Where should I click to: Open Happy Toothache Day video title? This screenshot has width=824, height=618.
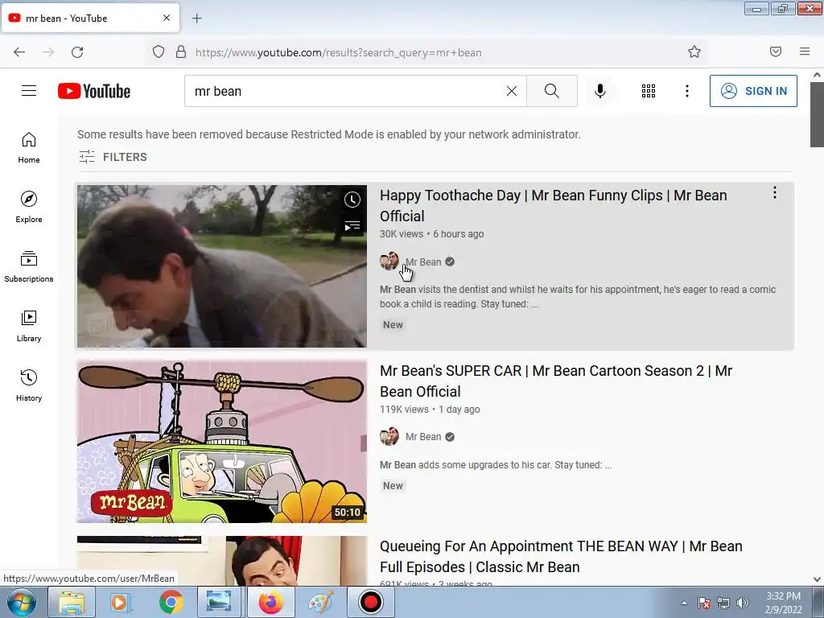tap(554, 205)
